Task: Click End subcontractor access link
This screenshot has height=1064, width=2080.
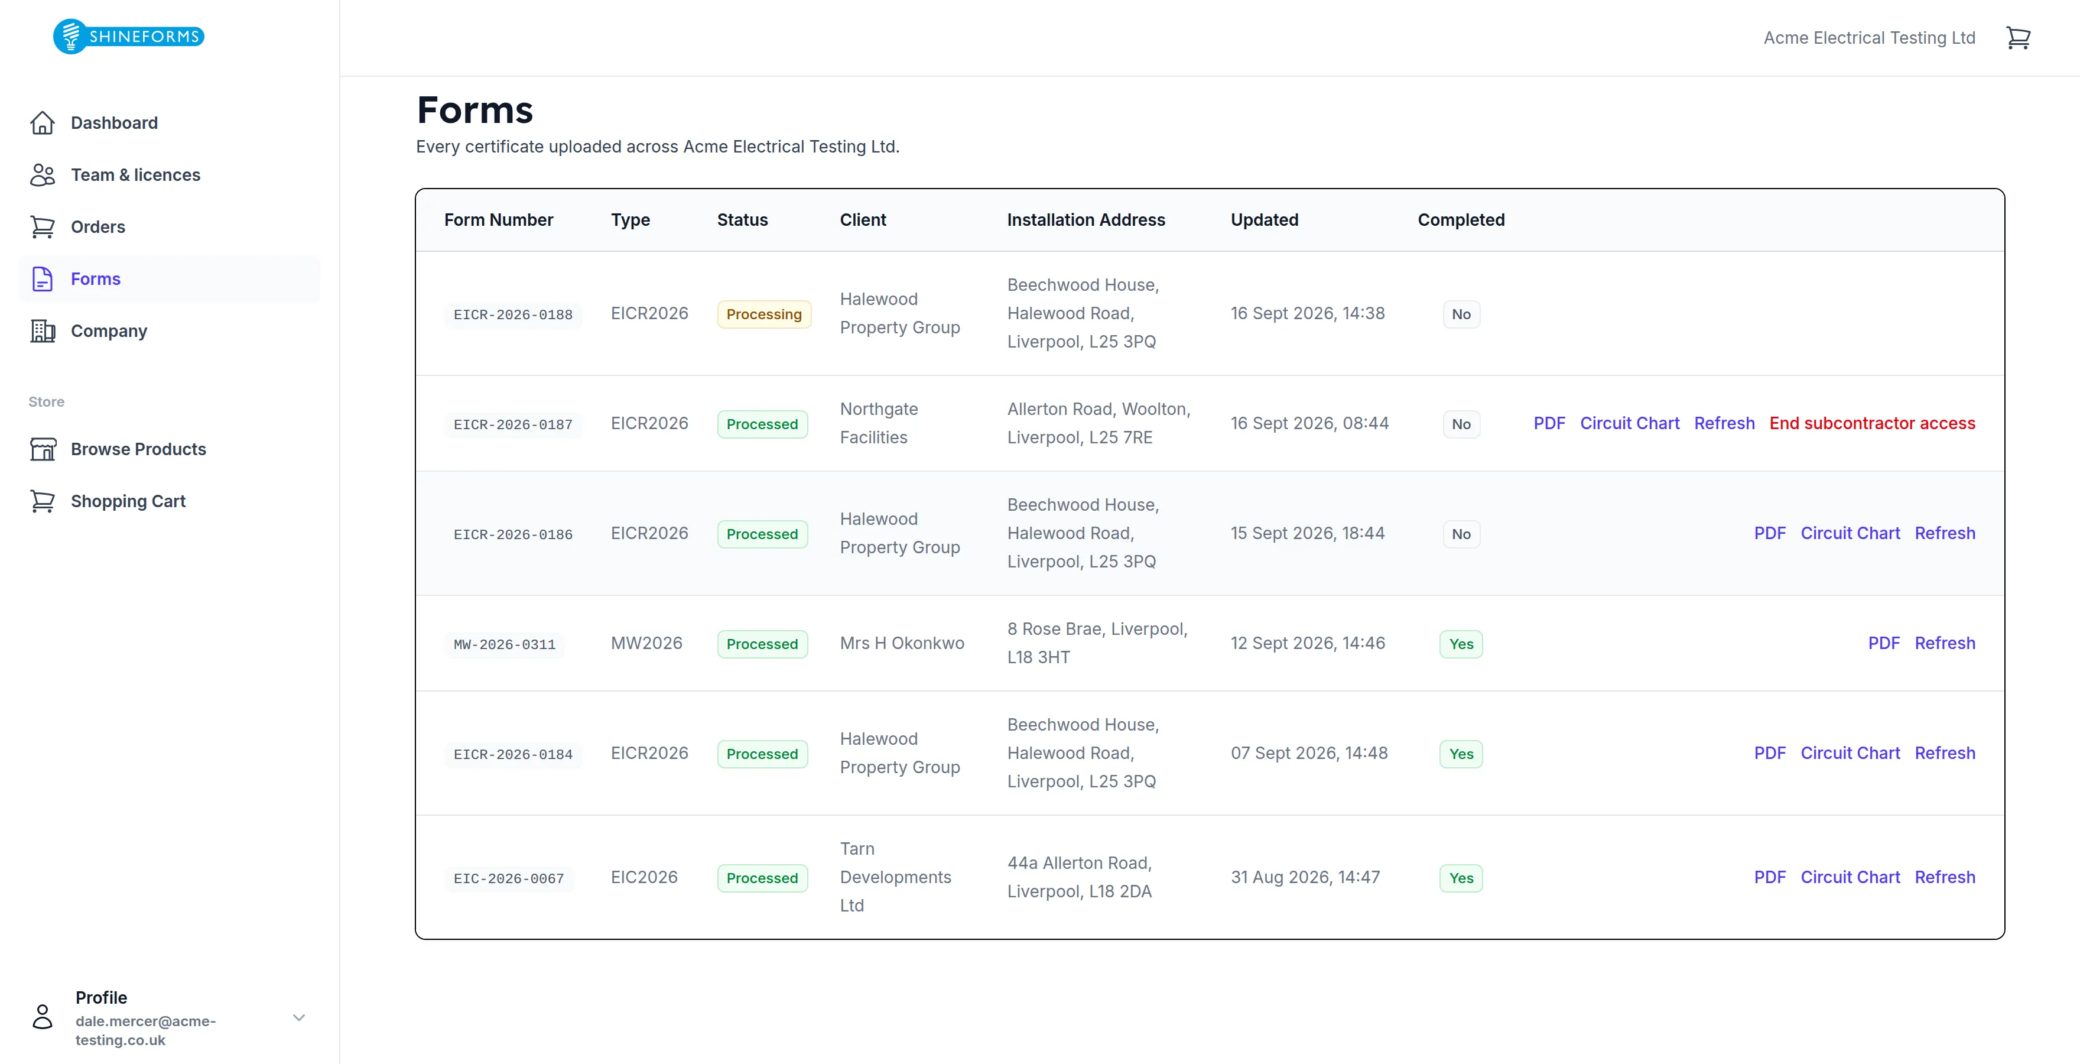Action: pos(1871,423)
